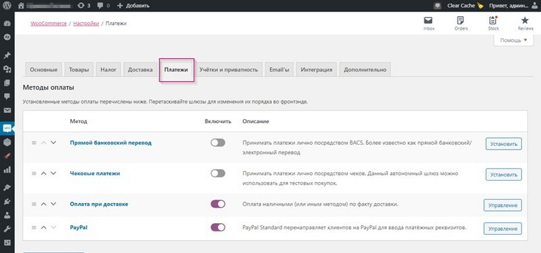Screen dimensions: 541x253
Task: Open the Добавить new content menu
Action: click(133, 5)
